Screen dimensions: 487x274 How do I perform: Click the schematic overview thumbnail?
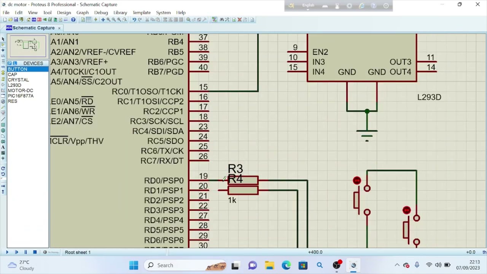click(x=28, y=46)
